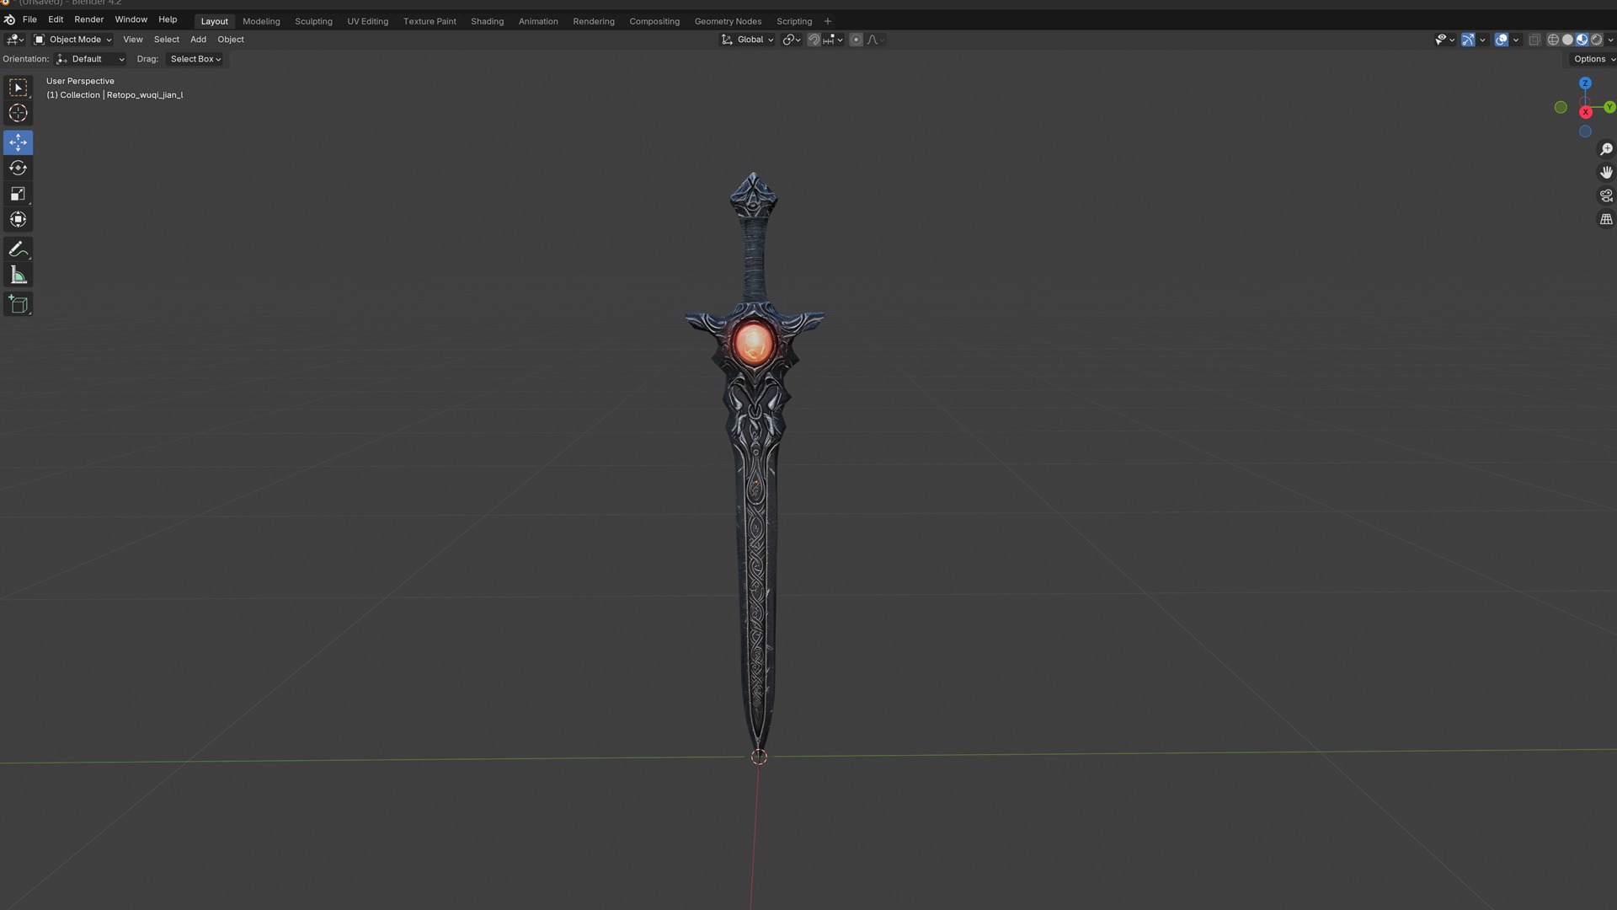Switch to rendered viewport shading
Viewport: 1617px width, 910px height.
click(1596, 40)
